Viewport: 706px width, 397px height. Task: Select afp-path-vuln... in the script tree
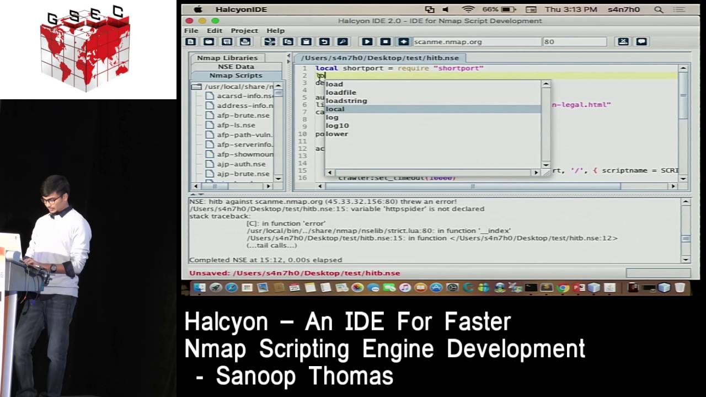point(239,135)
